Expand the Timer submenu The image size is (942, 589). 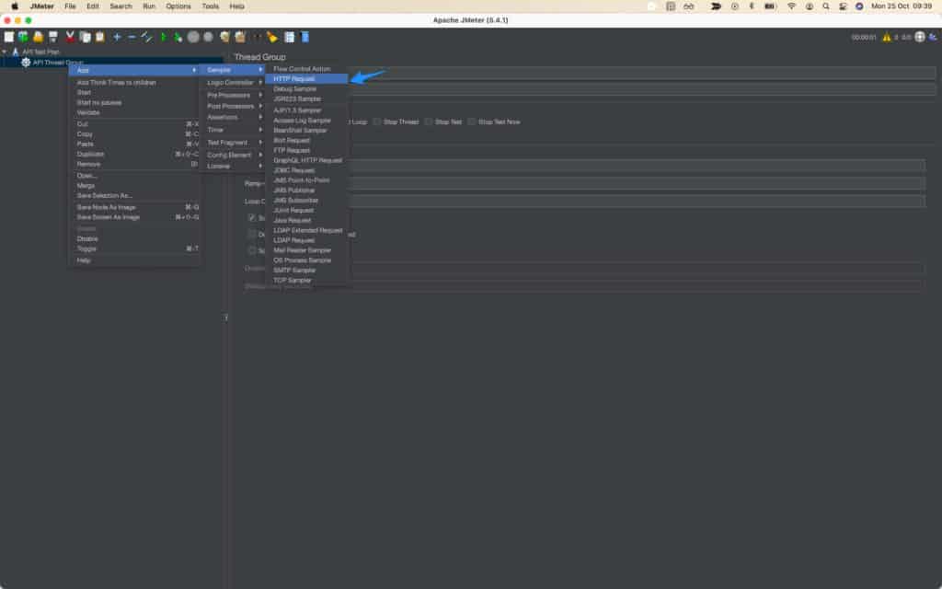(x=232, y=130)
